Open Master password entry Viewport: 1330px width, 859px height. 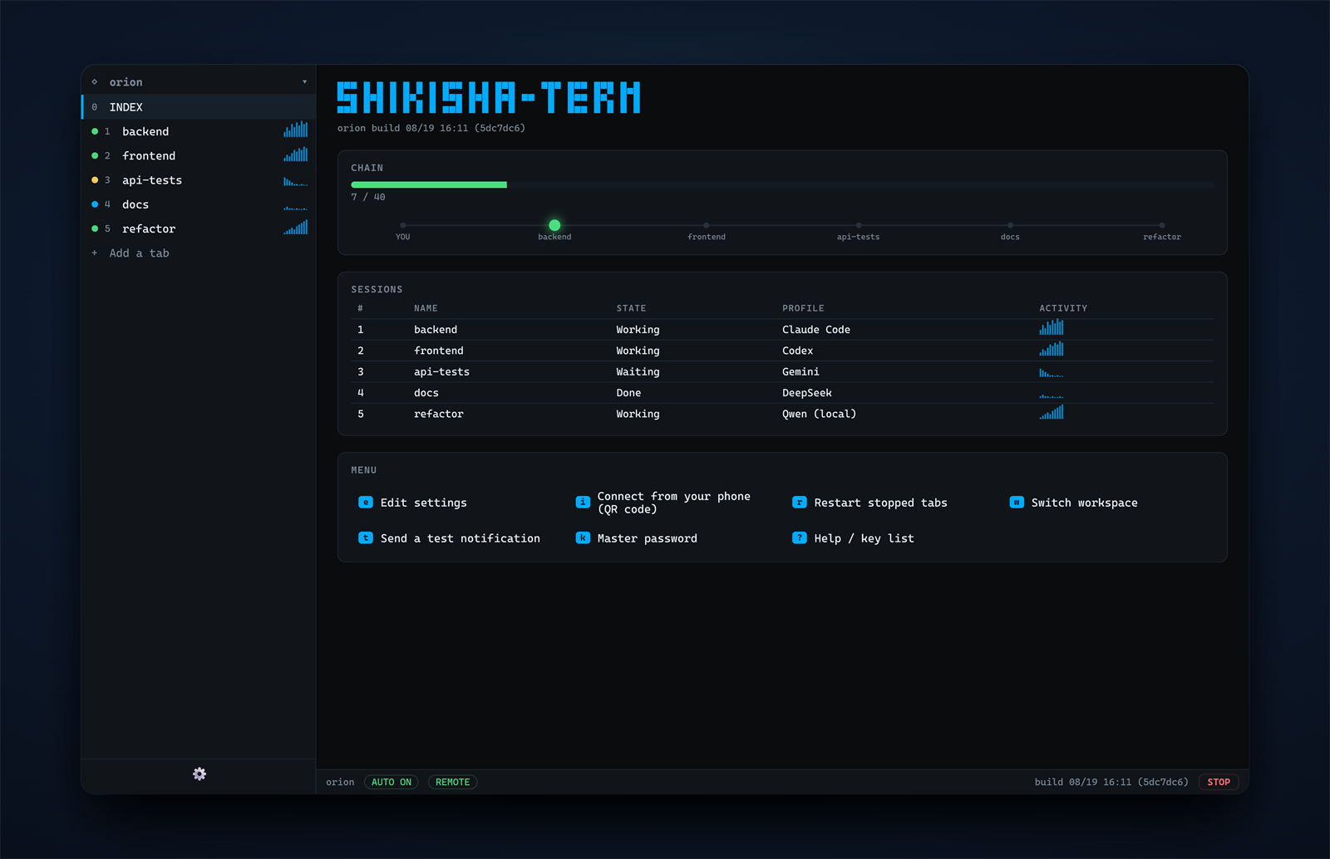tap(647, 538)
